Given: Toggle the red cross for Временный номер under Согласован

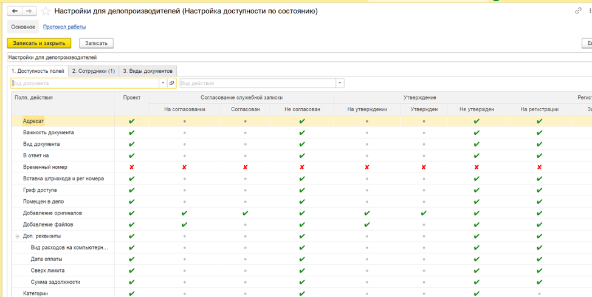Looking at the screenshot, I should click(x=246, y=167).
